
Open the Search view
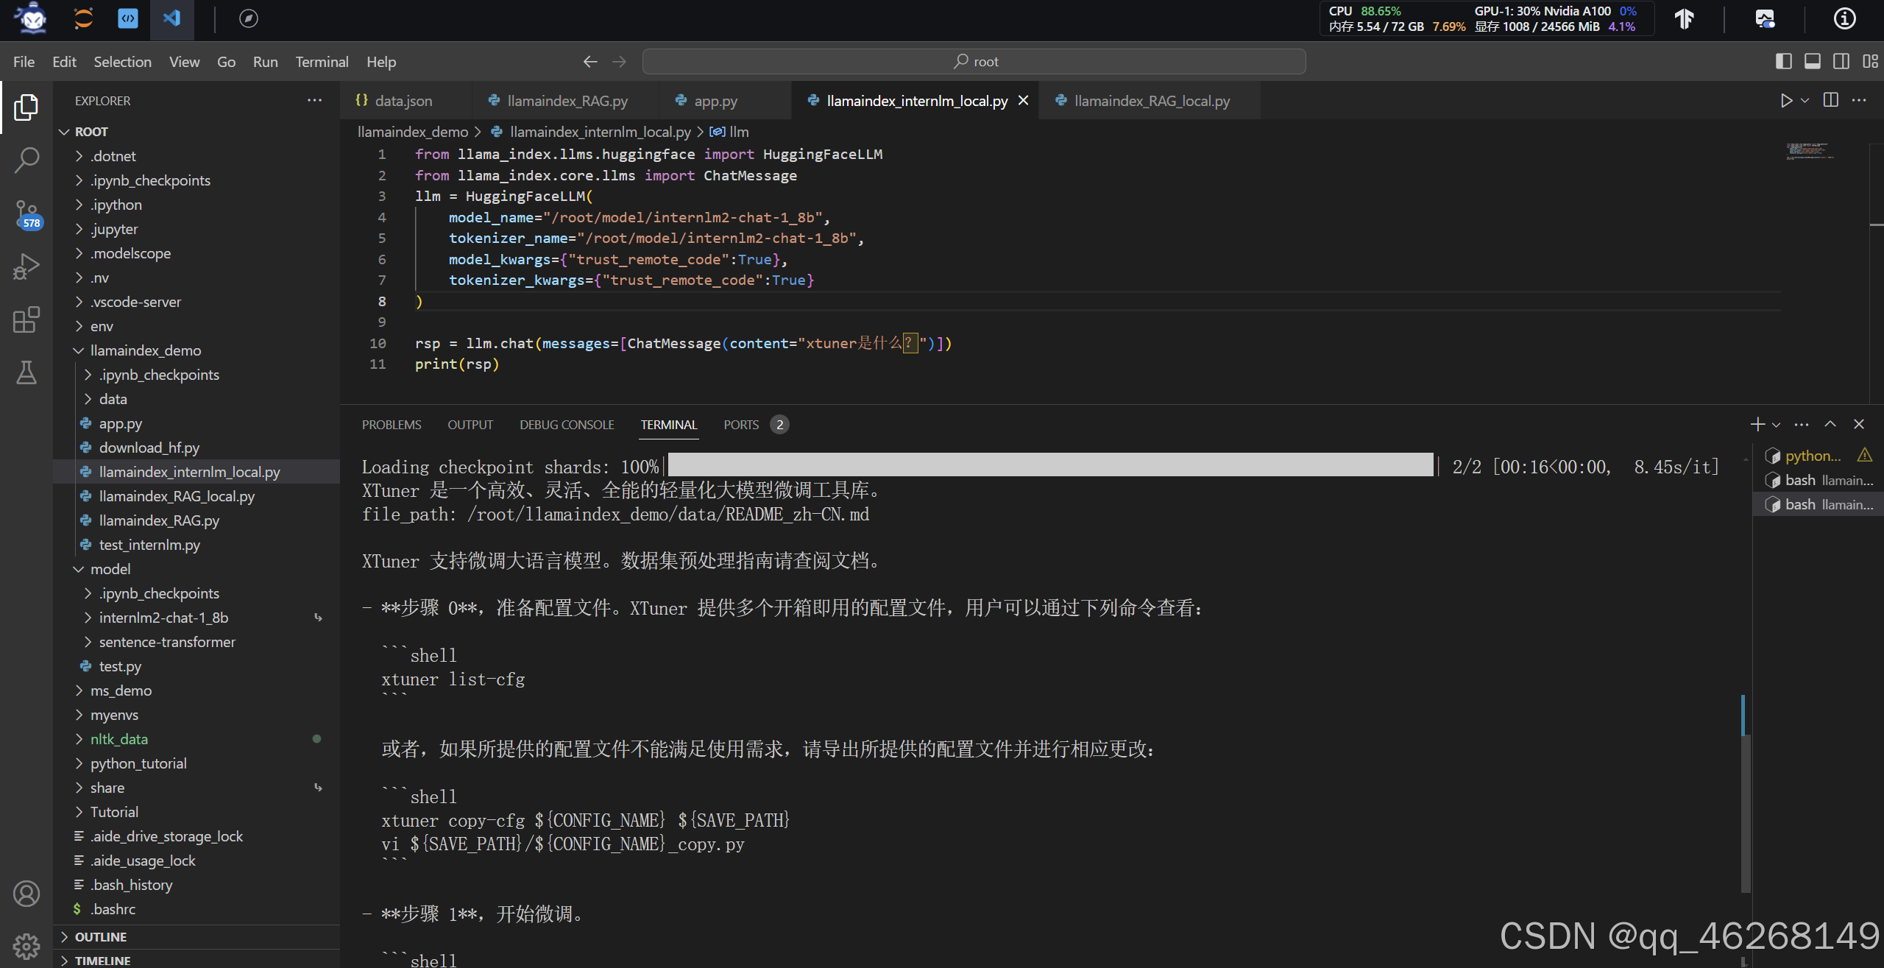26,159
